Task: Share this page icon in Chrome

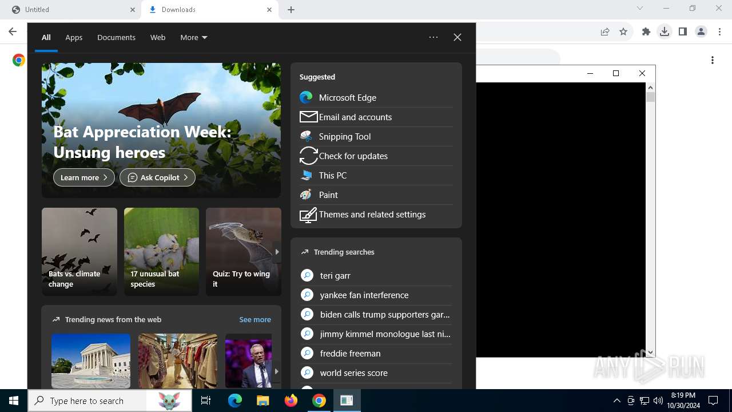Action: (605, 31)
